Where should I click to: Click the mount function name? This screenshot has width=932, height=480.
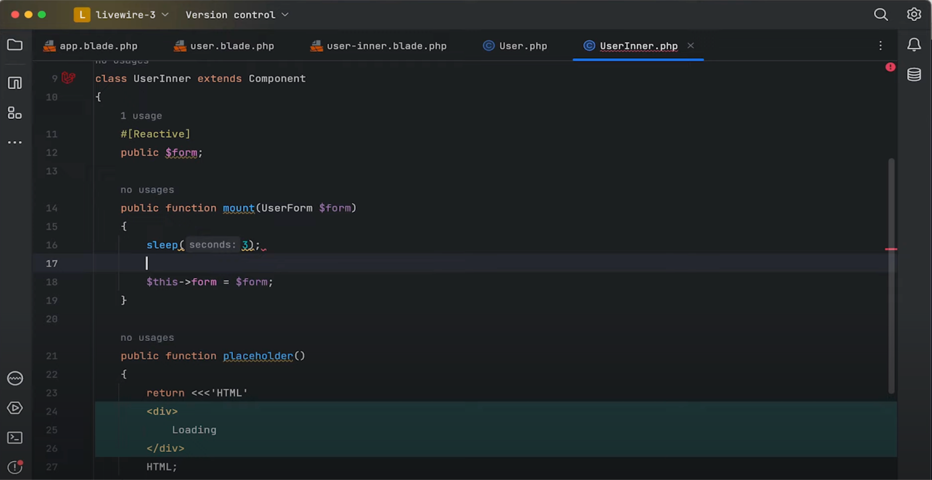(x=239, y=208)
